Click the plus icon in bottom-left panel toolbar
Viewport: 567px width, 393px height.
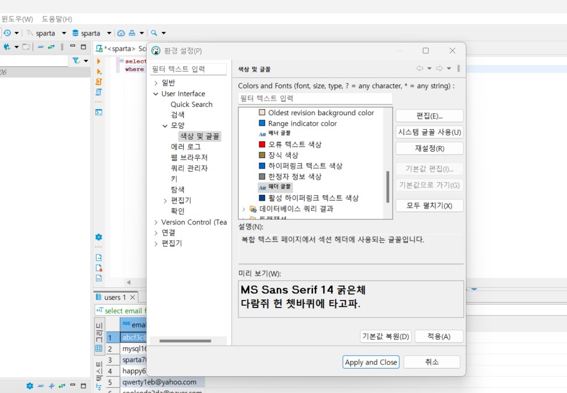(51, 386)
